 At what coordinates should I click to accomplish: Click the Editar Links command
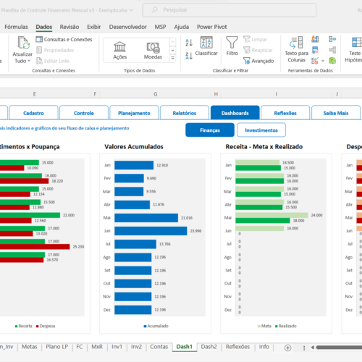pyautogui.click(x=53, y=61)
